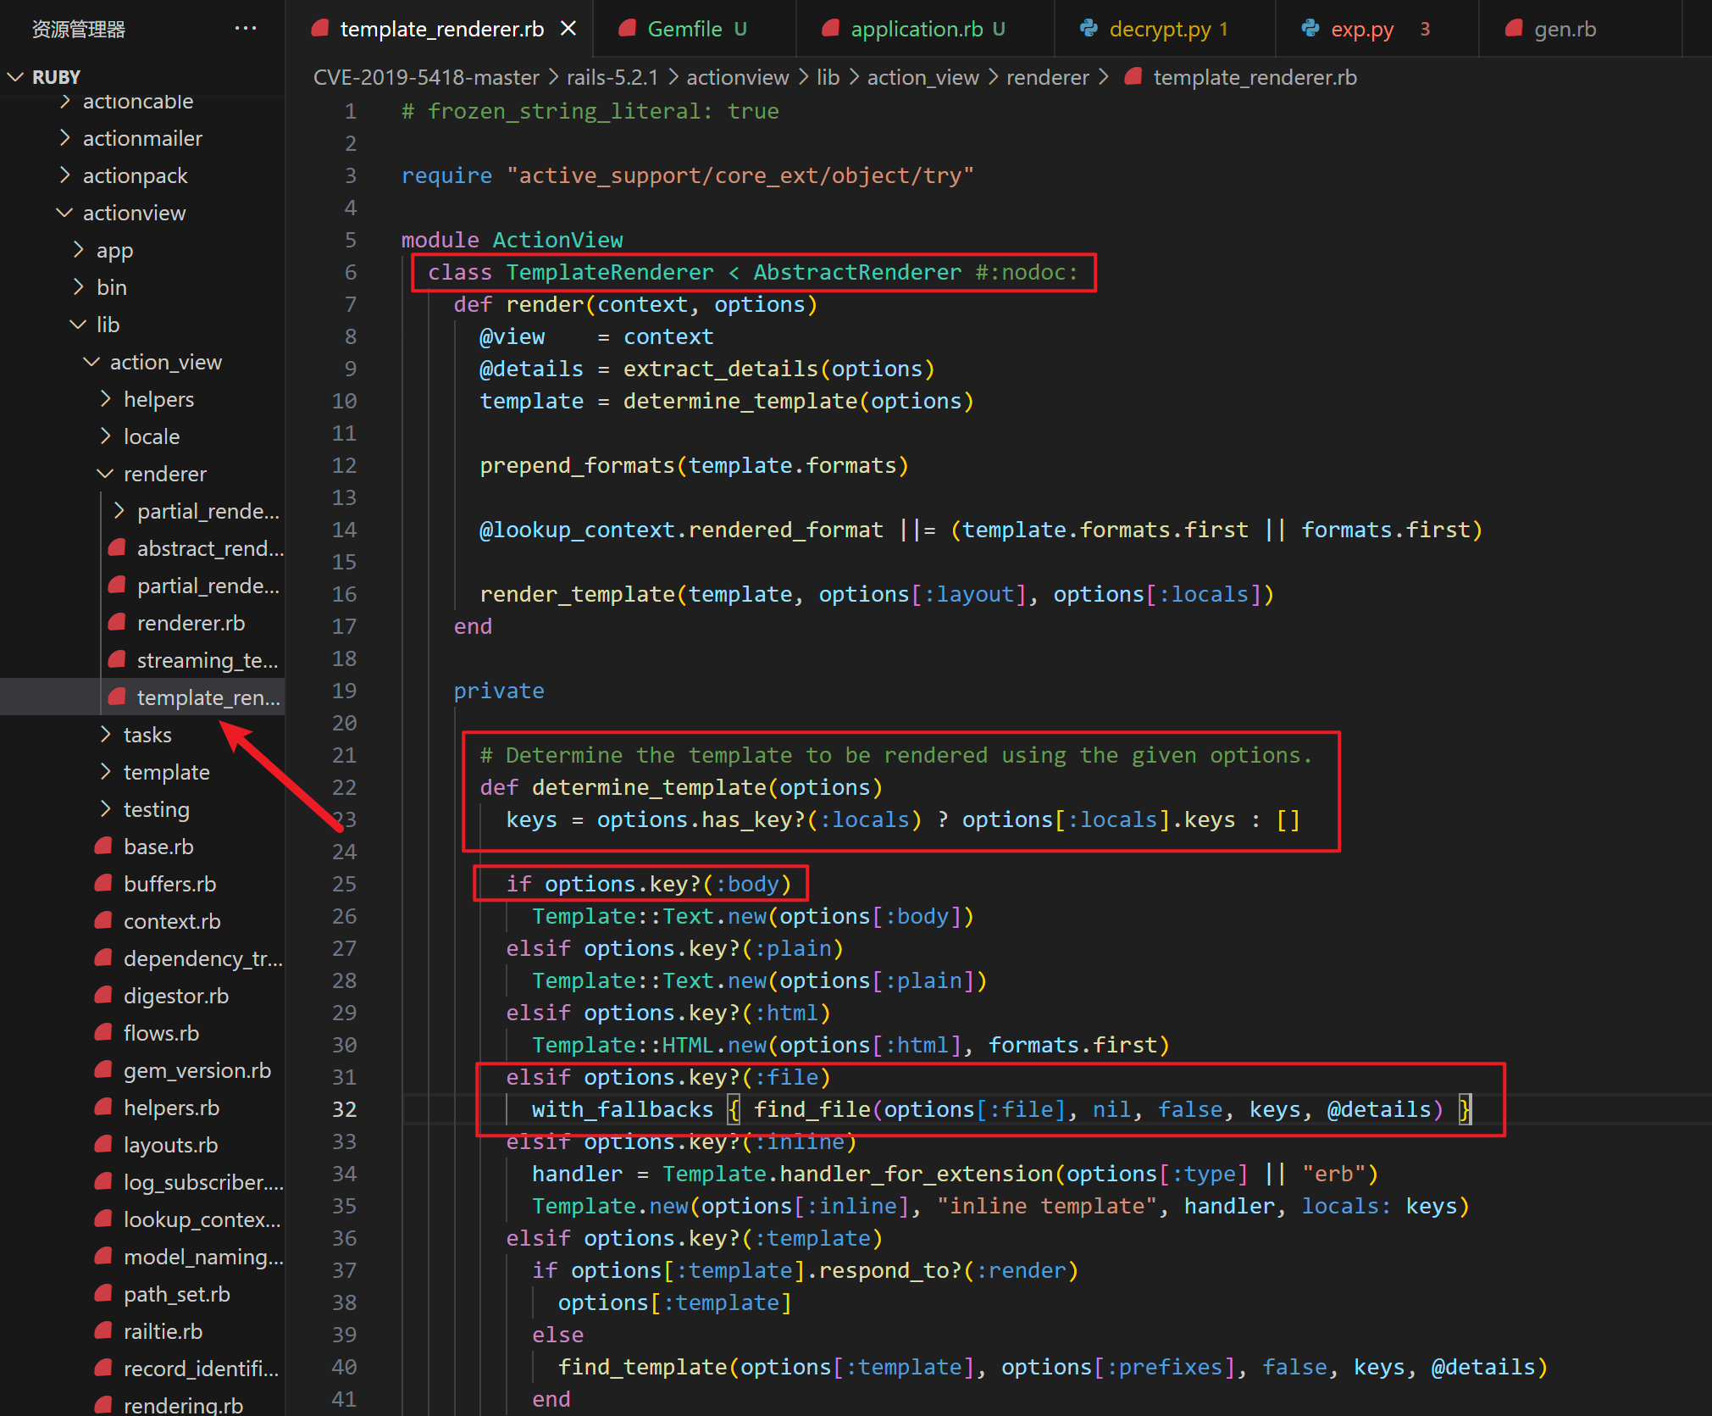Click actionview in the breadcrumb path
1712x1416 pixels.
coord(737,77)
